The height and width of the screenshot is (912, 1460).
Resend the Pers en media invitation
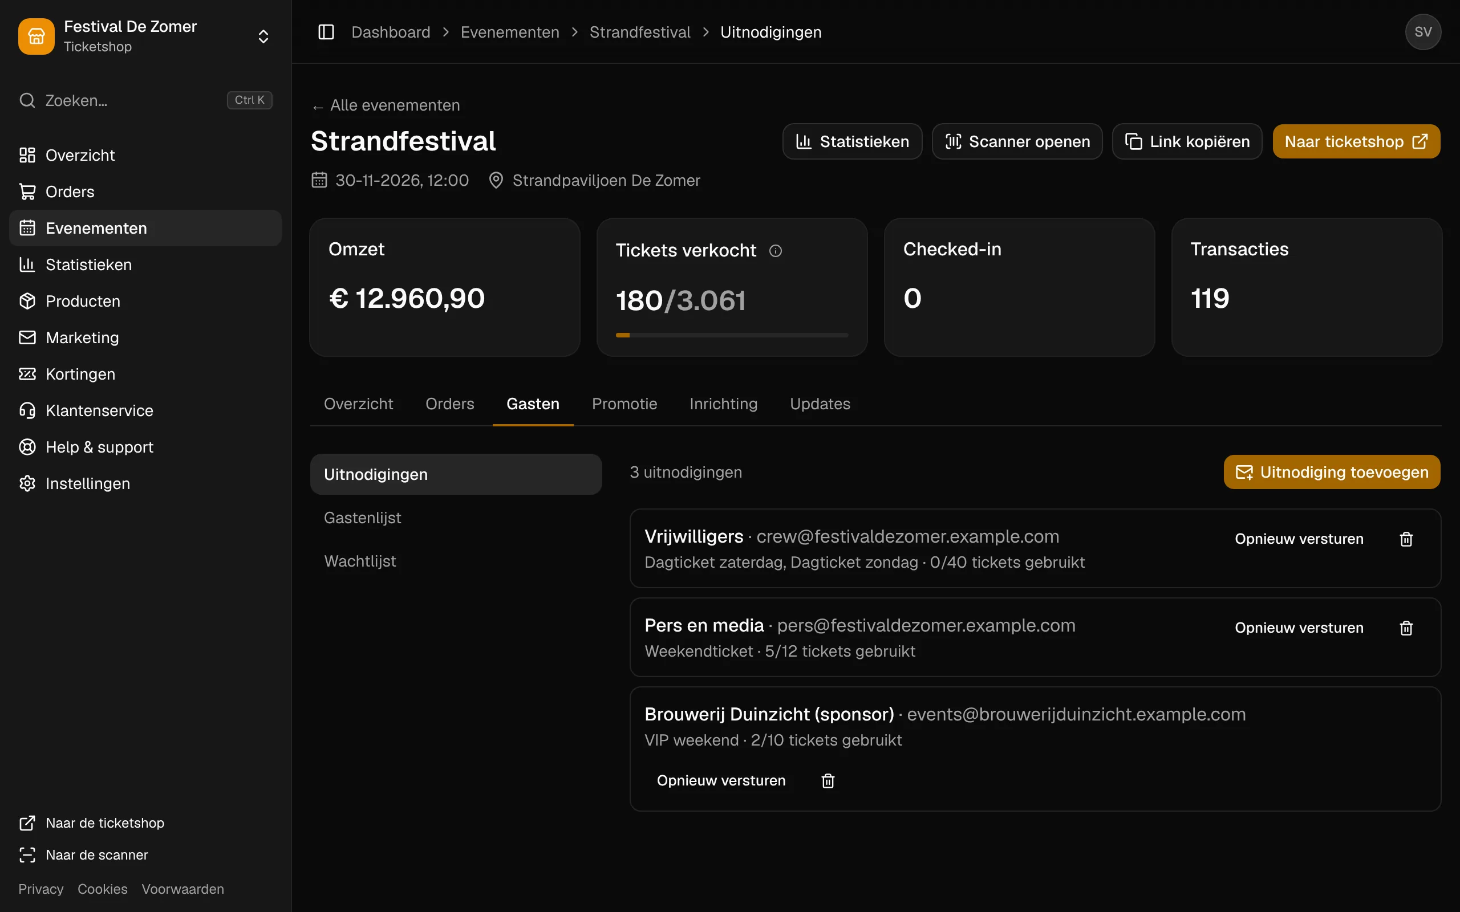pyautogui.click(x=1299, y=628)
